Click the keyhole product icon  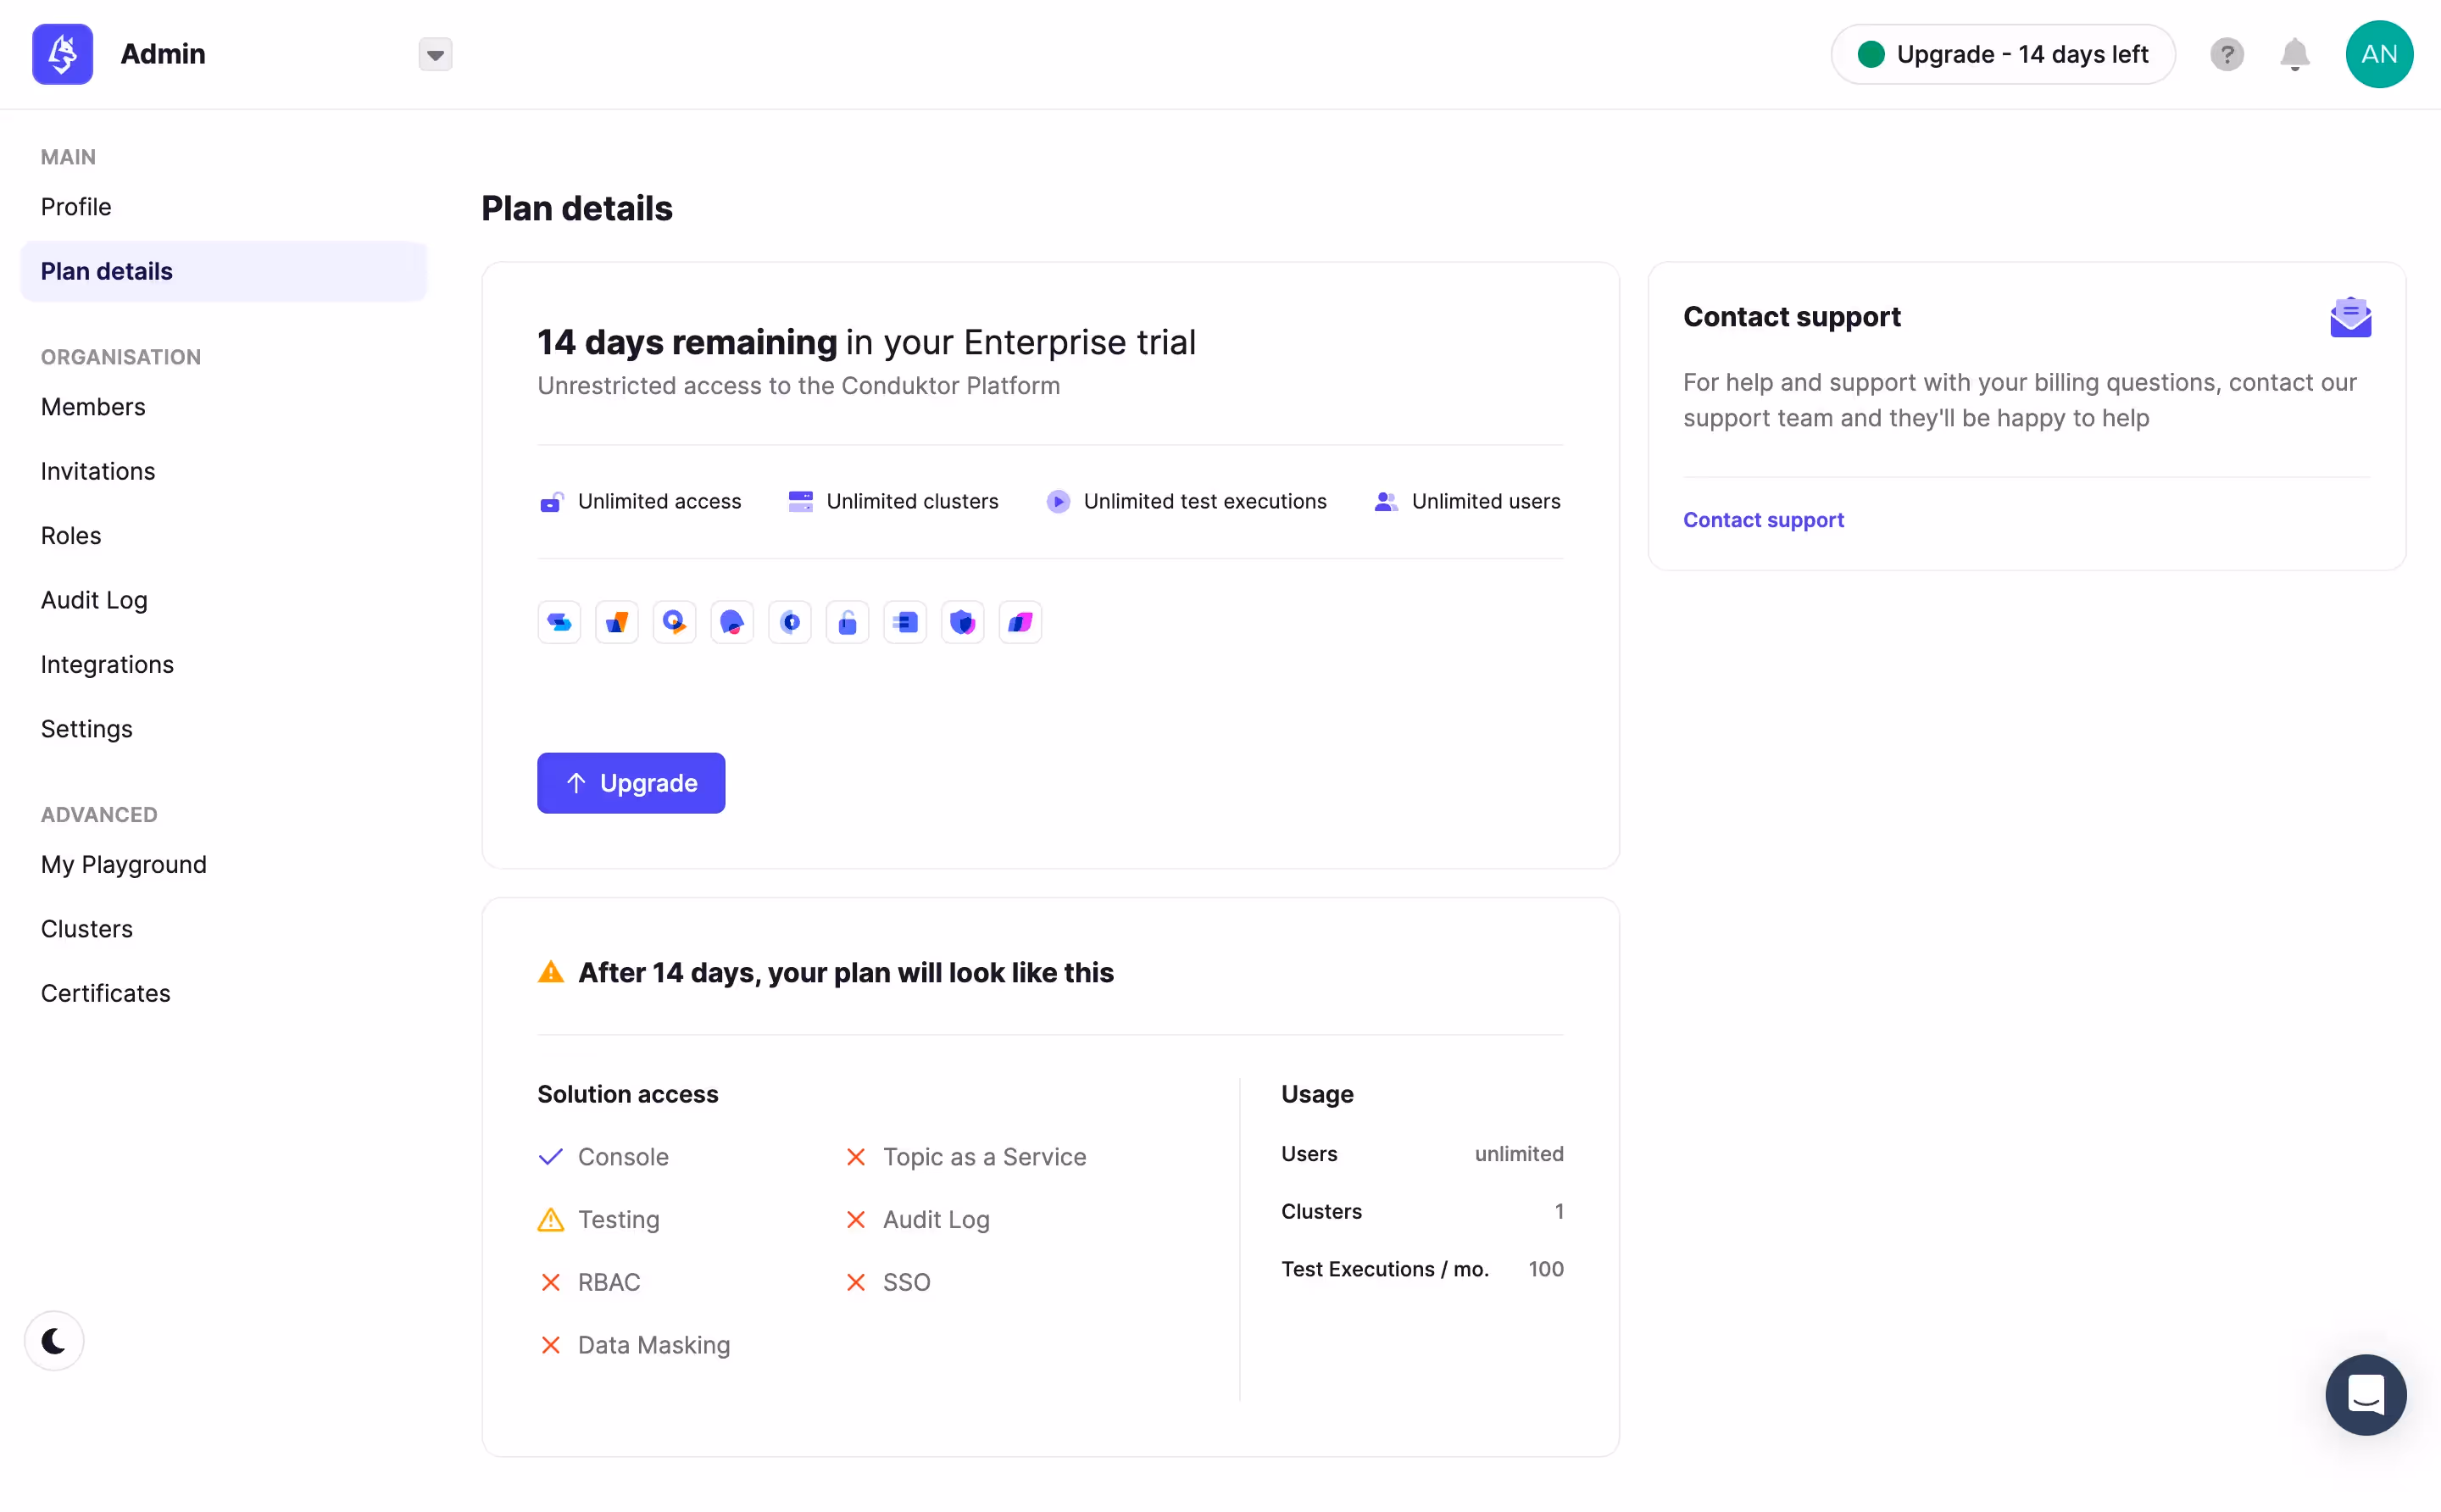pos(790,621)
